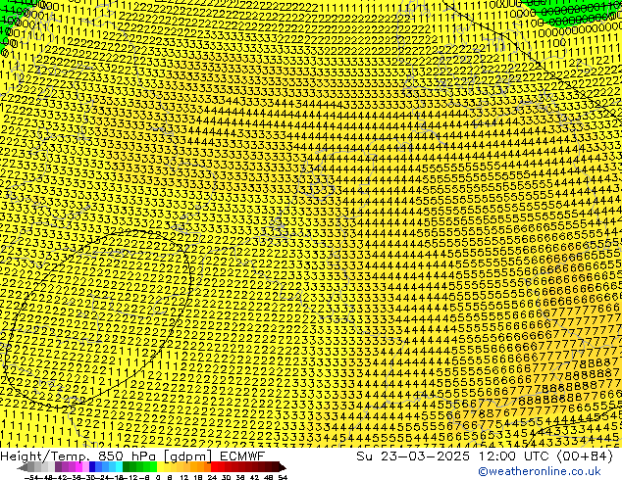The image size is (622, 480).
Task: Click the legend label '54'
Action: pyautogui.click(x=283, y=477)
